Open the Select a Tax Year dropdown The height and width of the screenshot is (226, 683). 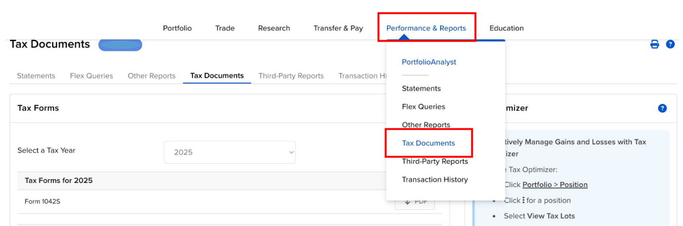point(229,152)
